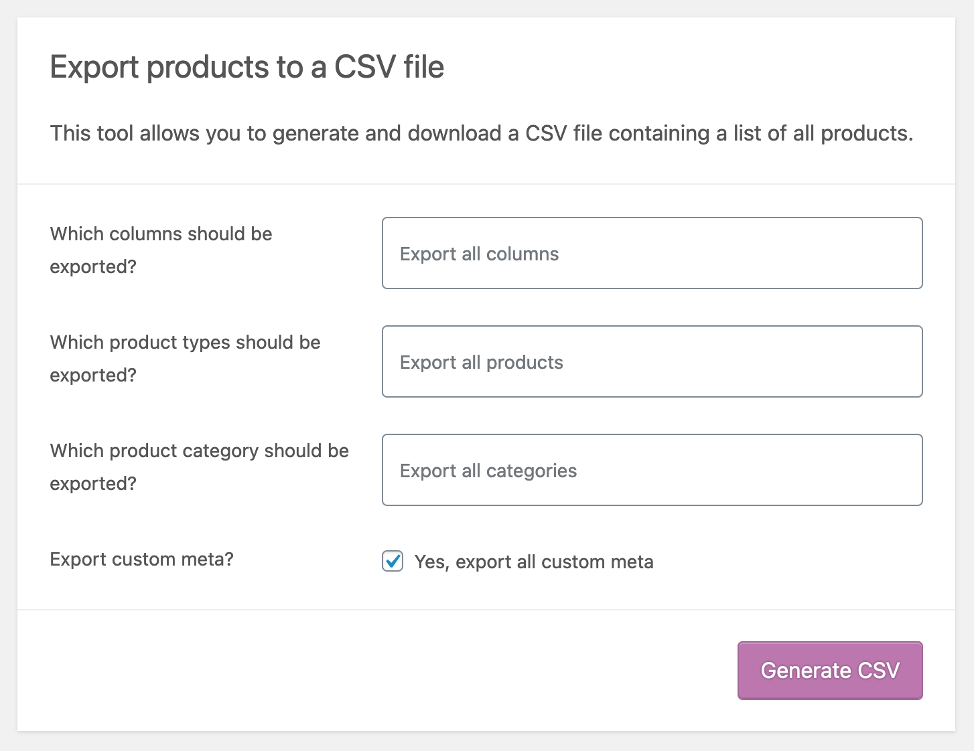Click the 'Yes, export all custom meta' label
Screen dimensions: 974x751
point(534,562)
